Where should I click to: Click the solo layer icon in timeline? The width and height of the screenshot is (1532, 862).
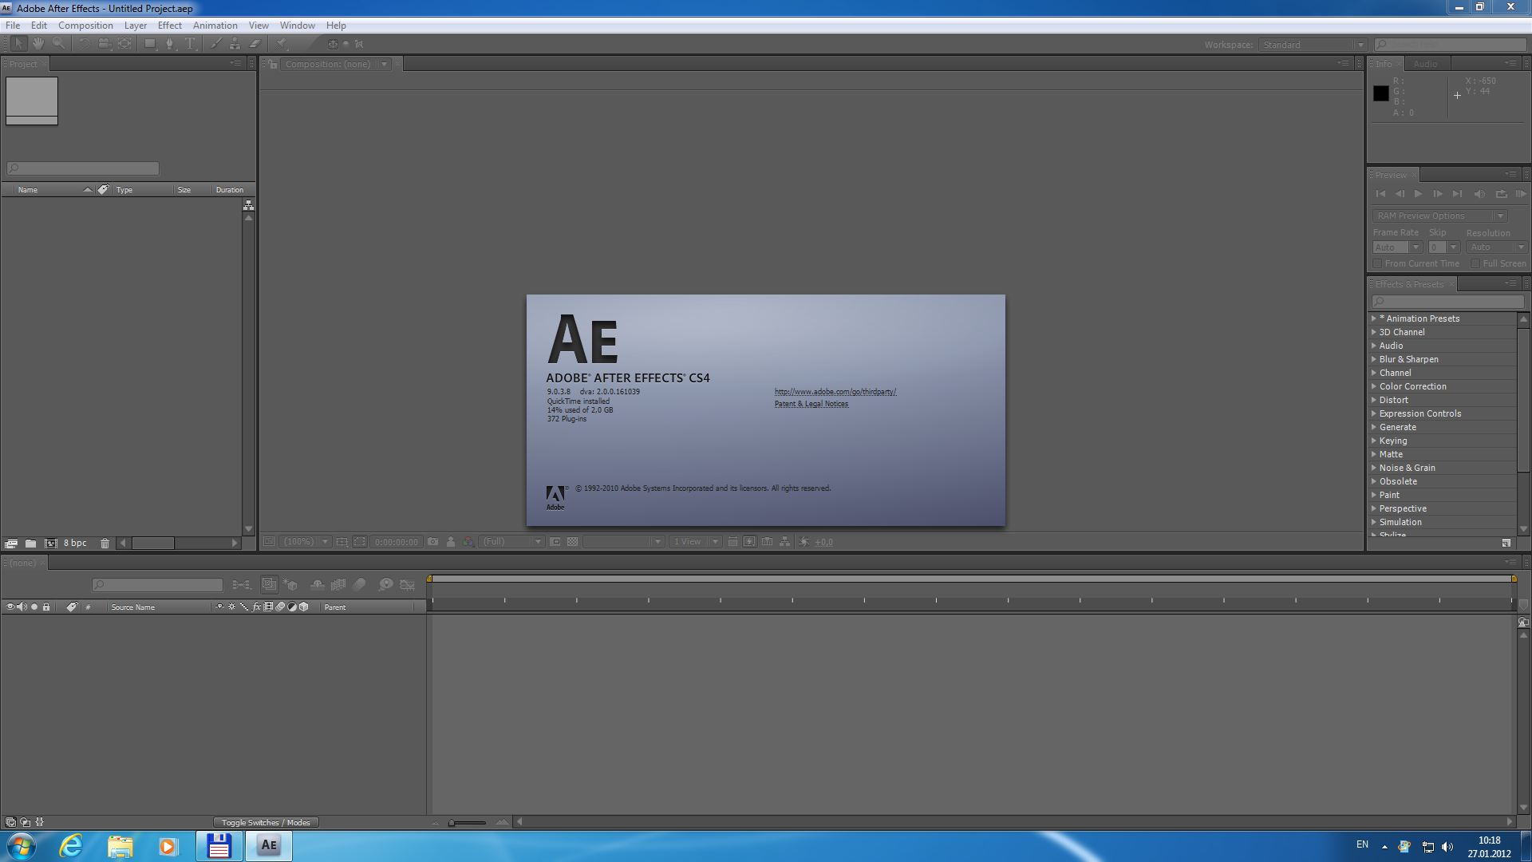pos(34,607)
